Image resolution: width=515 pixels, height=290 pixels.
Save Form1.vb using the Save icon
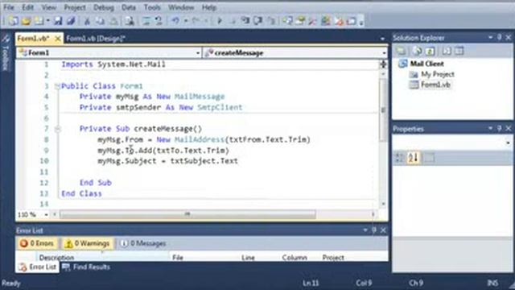58,21
